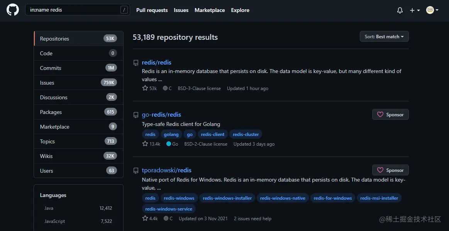Image resolution: width=449 pixels, height=231 pixels.
Task: Click the redis-windows topic tag
Action: click(179, 198)
